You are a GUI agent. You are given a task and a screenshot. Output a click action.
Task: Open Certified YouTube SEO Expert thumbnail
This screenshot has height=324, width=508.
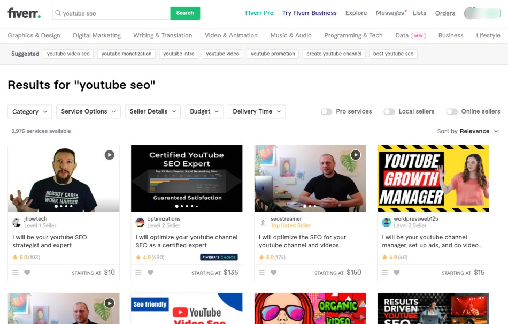(x=187, y=178)
